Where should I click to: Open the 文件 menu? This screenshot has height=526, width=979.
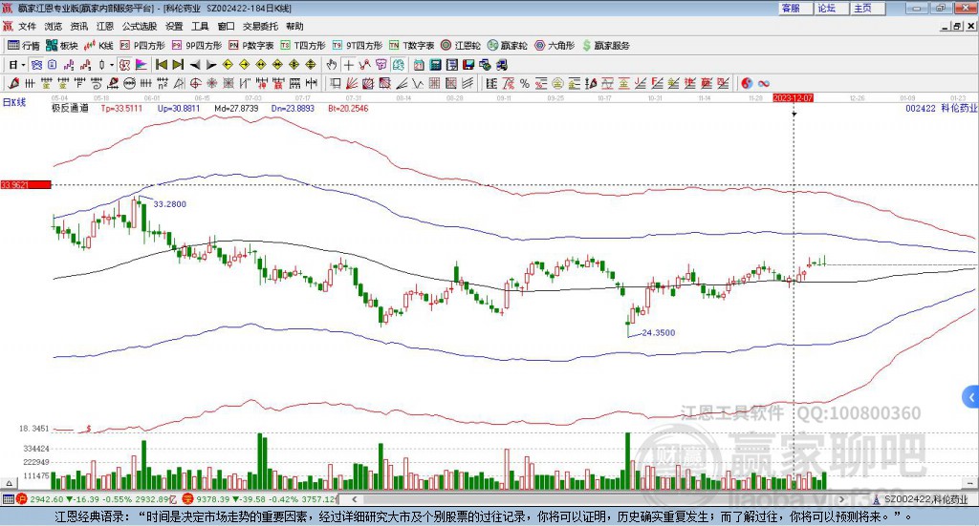(27, 26)
